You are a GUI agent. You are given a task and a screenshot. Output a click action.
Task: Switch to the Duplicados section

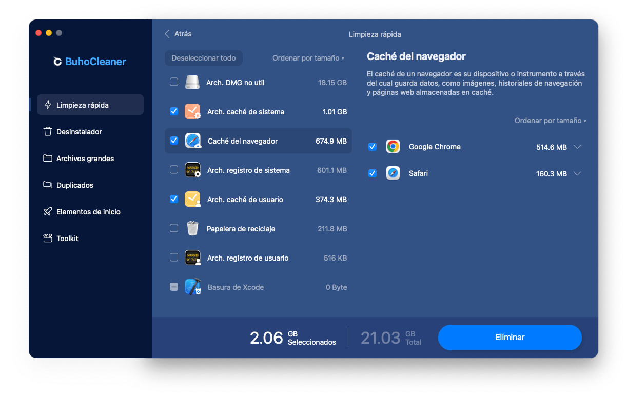click(90, 185)
